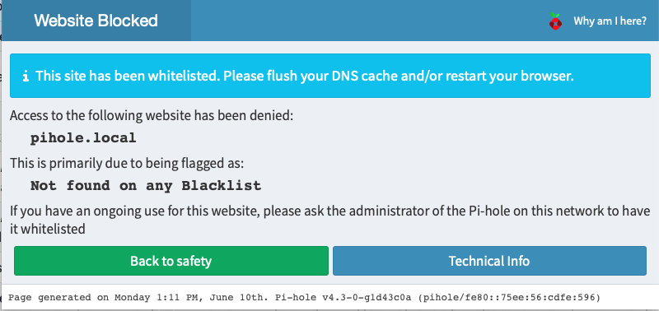
Task: Click the "Not found on any Blacklist" text
Action: click(146, 185)
